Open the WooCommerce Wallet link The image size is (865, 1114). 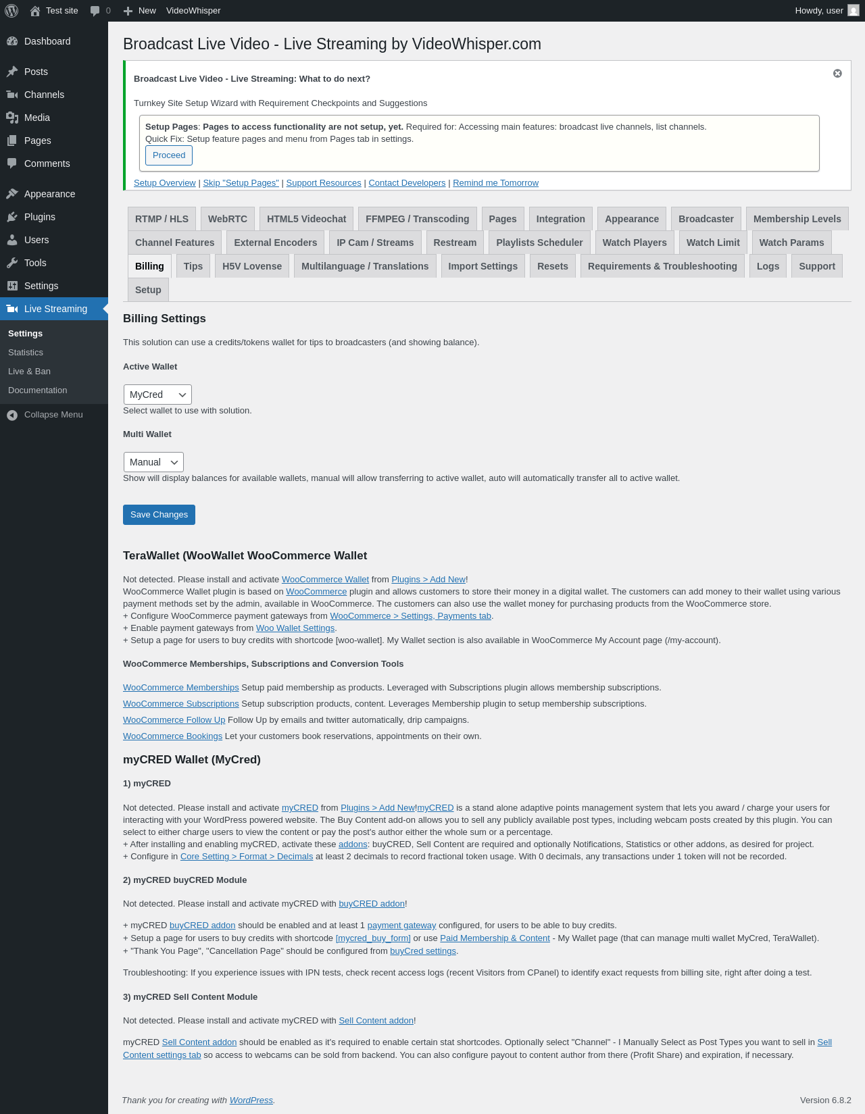(325, 580)
